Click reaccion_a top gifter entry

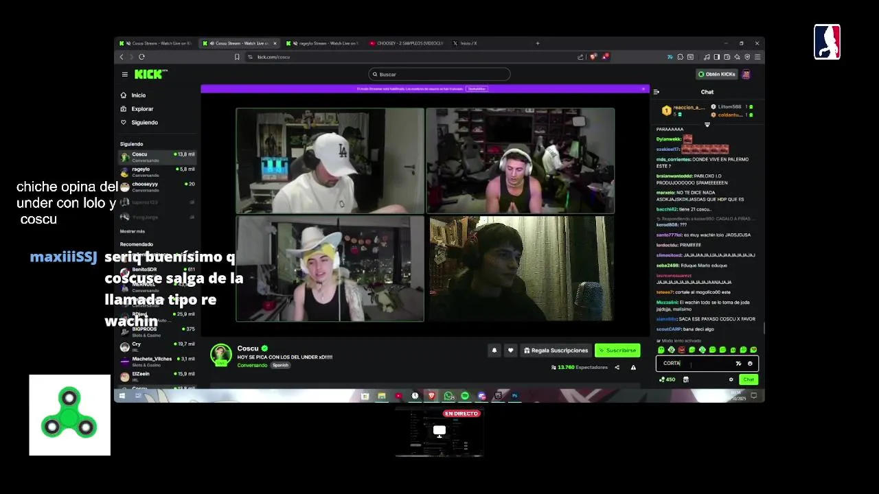683,110
